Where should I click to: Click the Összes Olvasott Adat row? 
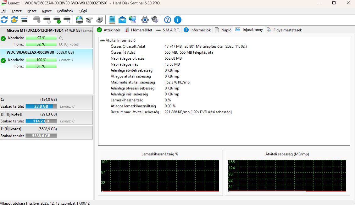pos(179,46)
